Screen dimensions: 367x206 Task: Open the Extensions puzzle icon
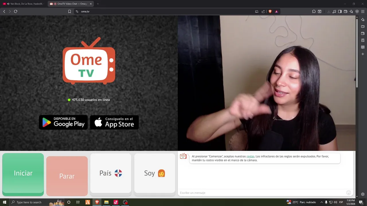pos(314,11)
